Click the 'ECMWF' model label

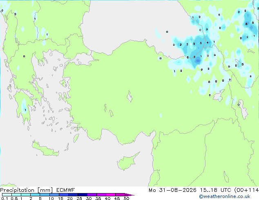tap(66, 190)
